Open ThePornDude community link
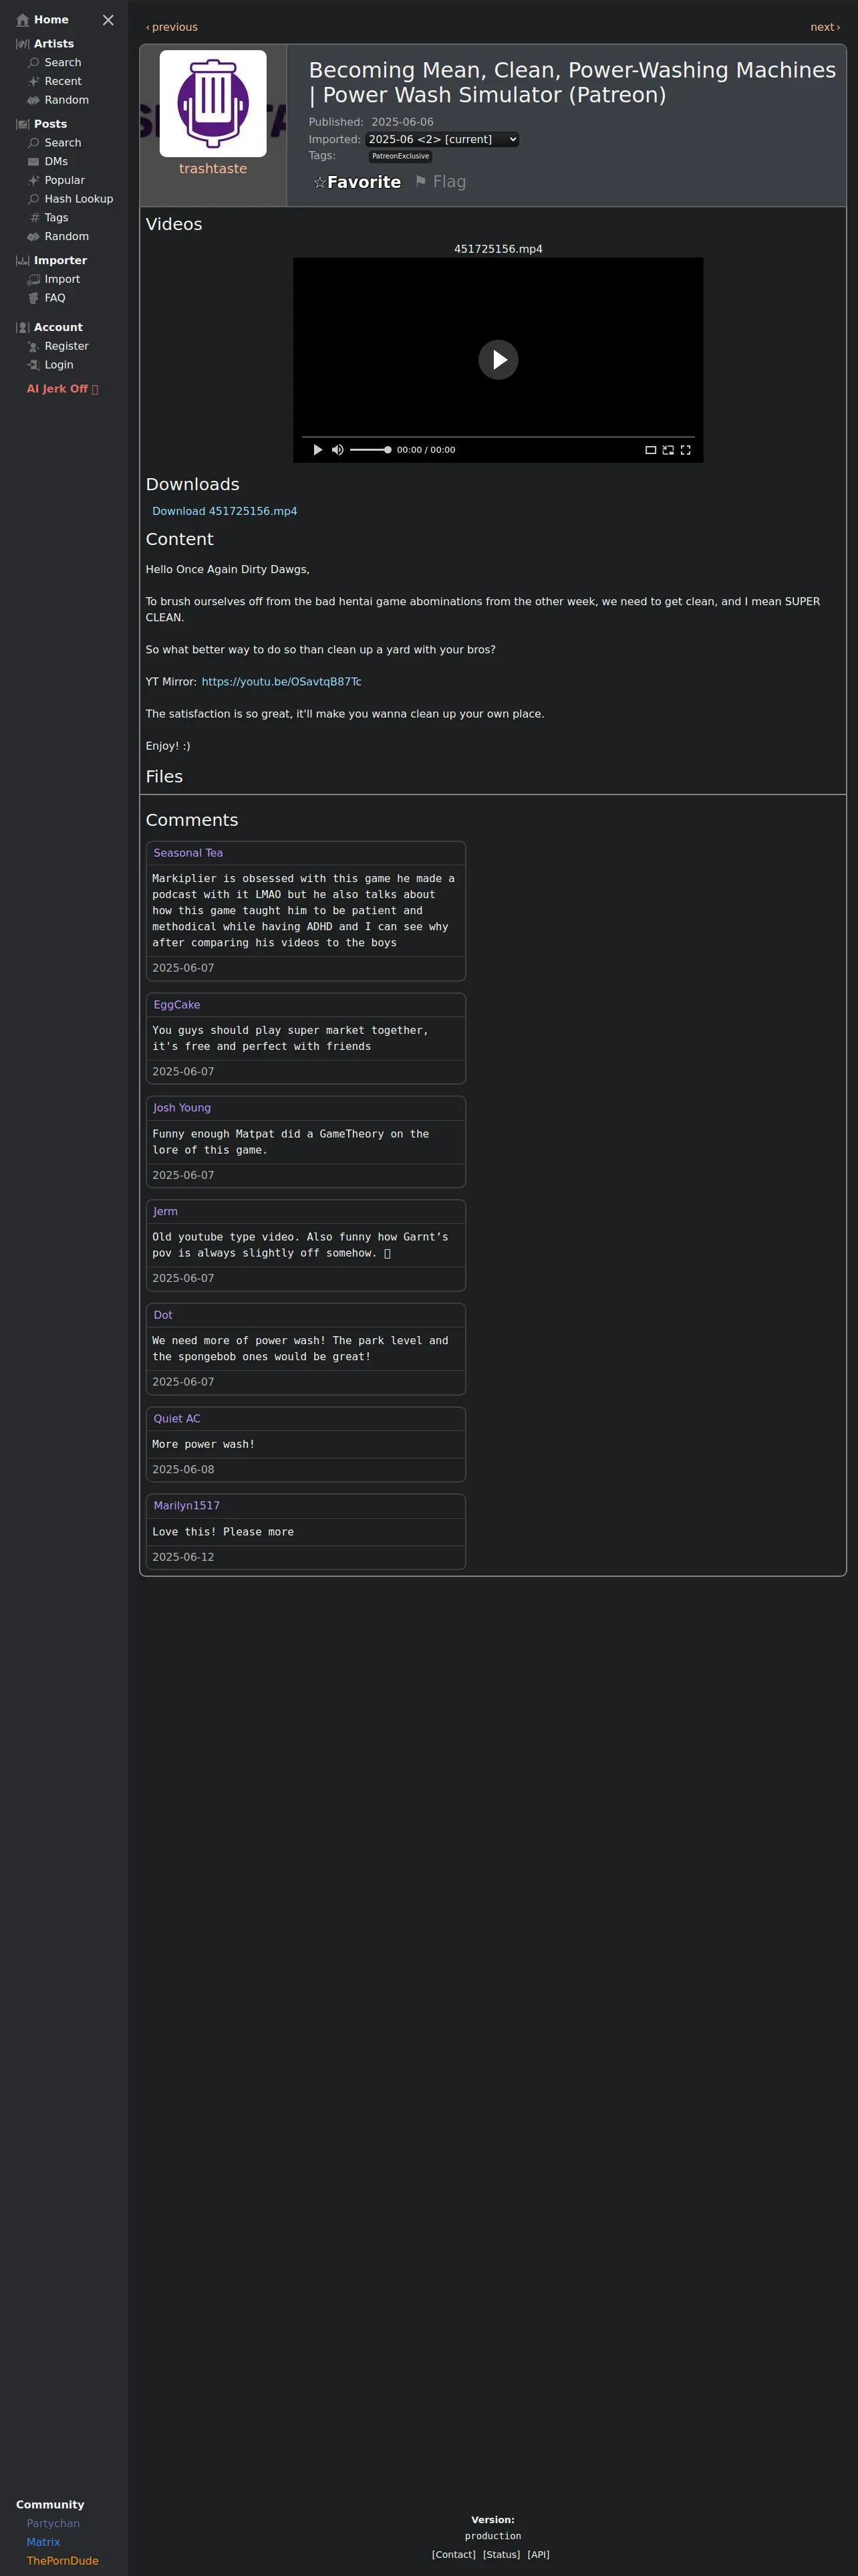 point(63,2561)
